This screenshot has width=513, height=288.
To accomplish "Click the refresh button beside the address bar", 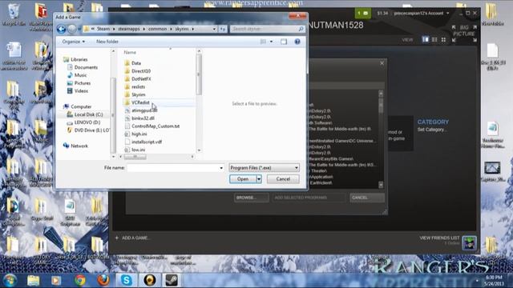I will point(223,29).
